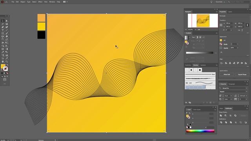Screen dimensions: 251x141
Task: Select the Column Graph tool
Action: (7, 55)
